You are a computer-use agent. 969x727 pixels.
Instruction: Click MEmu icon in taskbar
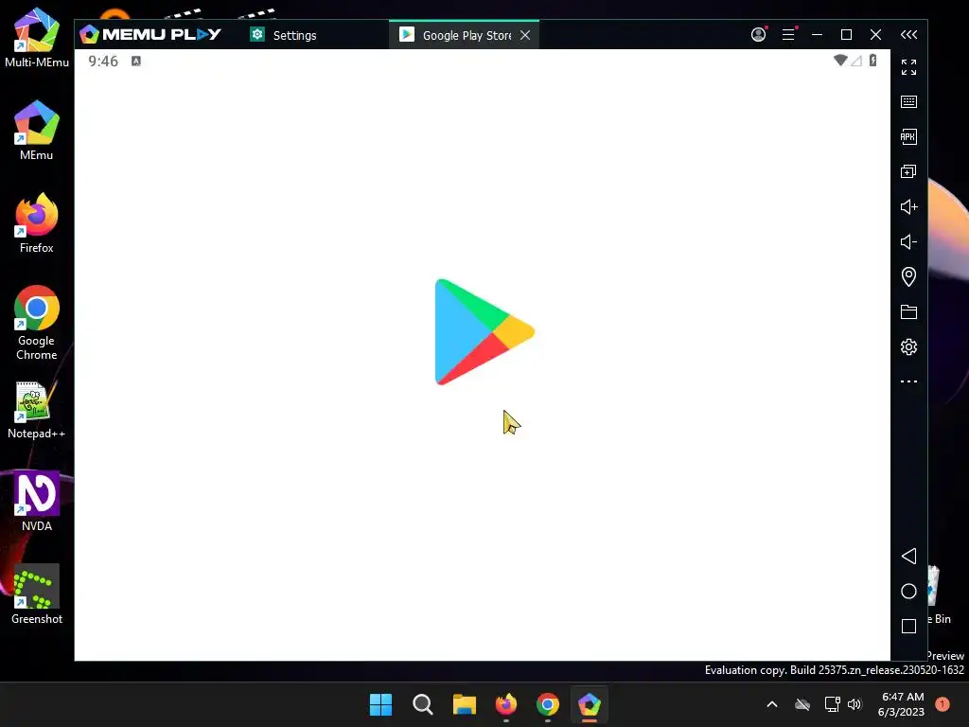(589, 704)
